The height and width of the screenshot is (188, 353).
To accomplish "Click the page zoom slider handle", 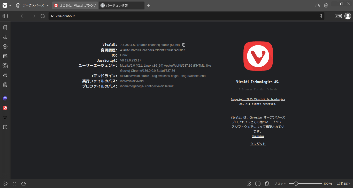I will click(296, 184).
